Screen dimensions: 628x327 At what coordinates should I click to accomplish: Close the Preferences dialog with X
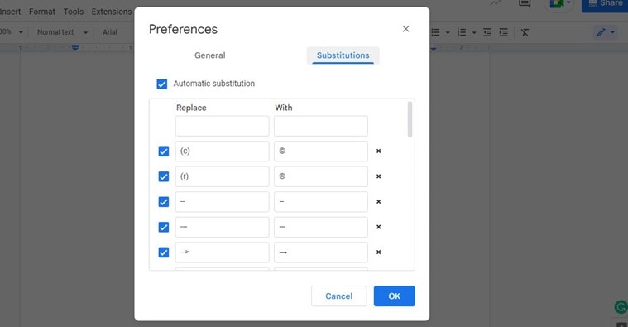tap(405, 29)
